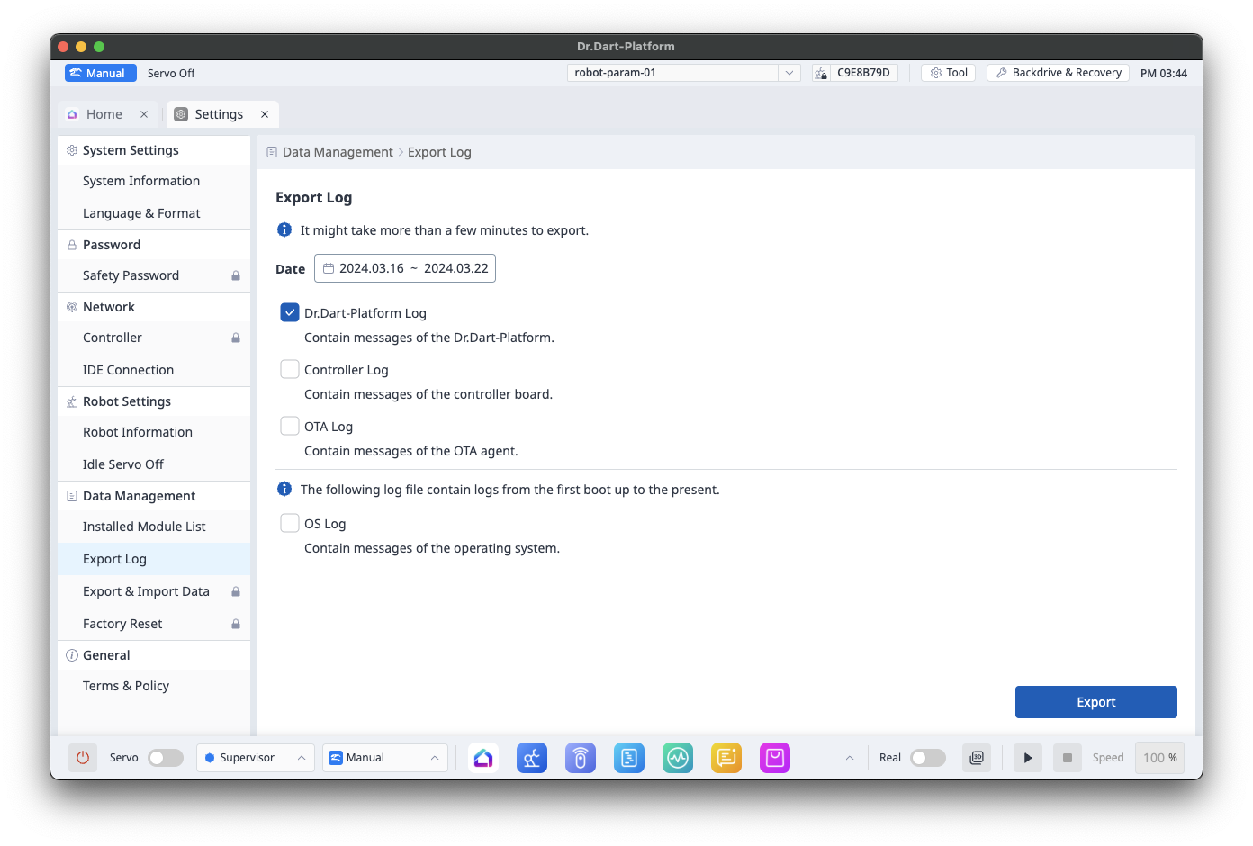Close the Home tab

pos(144,114)
